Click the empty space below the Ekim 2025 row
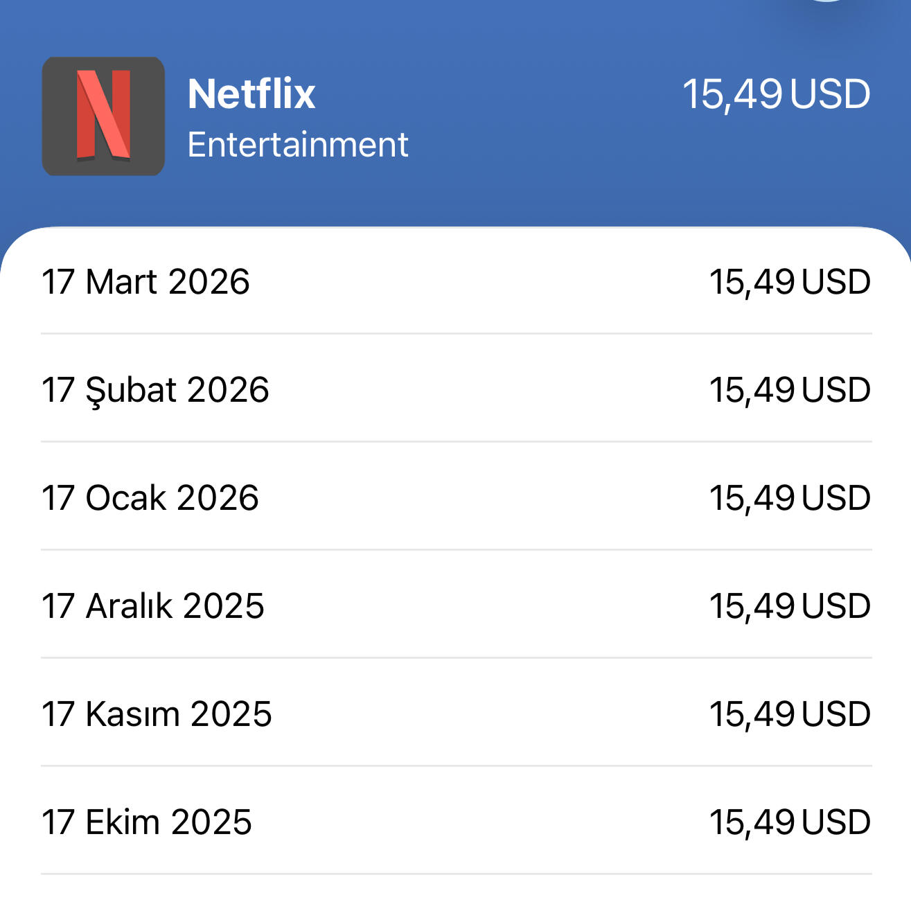 (455, 894)
